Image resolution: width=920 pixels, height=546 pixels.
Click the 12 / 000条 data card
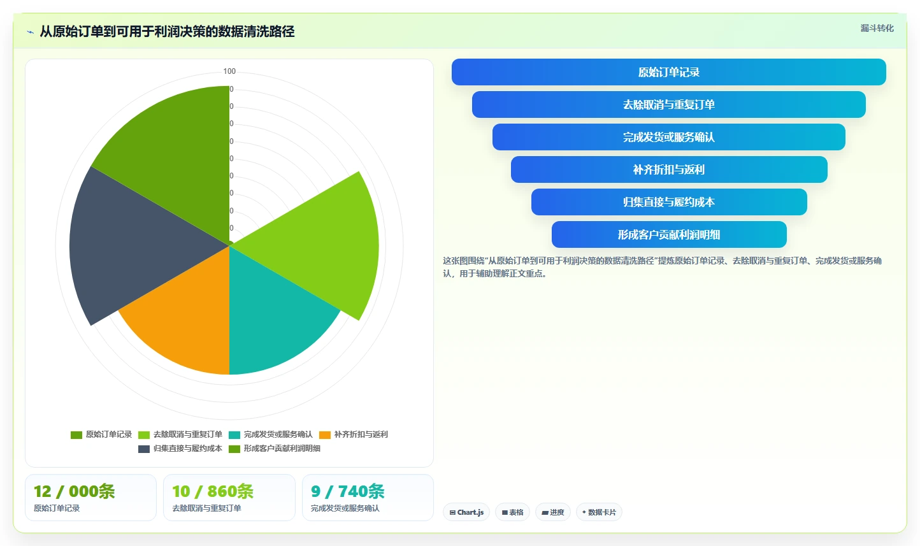90,498
